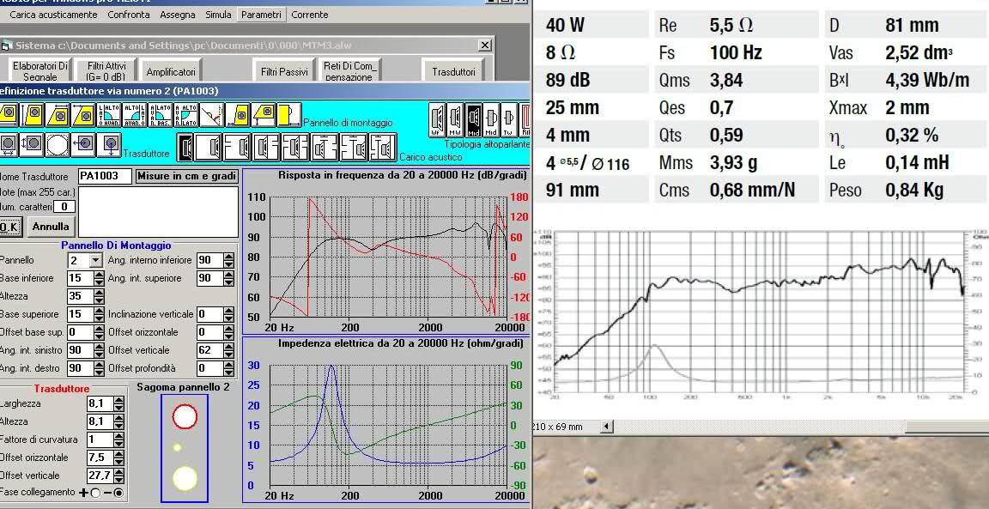Select the transducer vertical offset icon
Screen dimensions: 989x509
point(108,145)
